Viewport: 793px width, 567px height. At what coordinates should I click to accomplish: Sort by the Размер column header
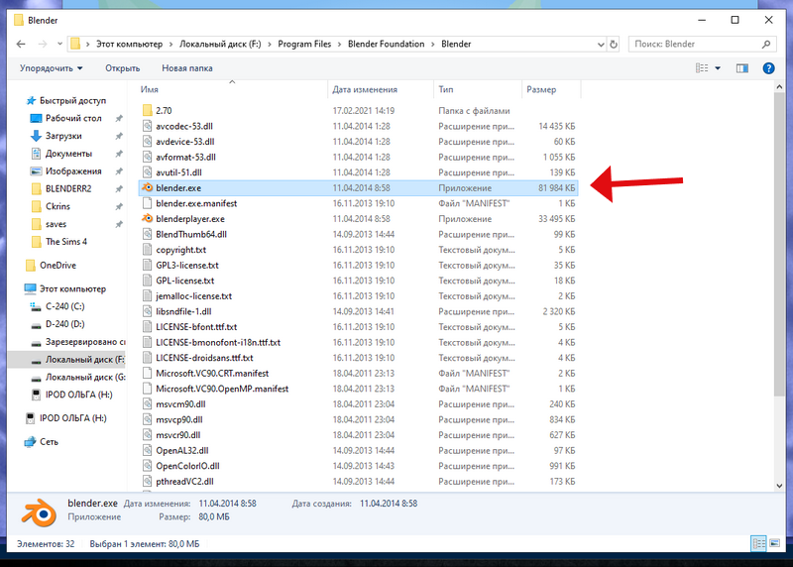point(551,89)
